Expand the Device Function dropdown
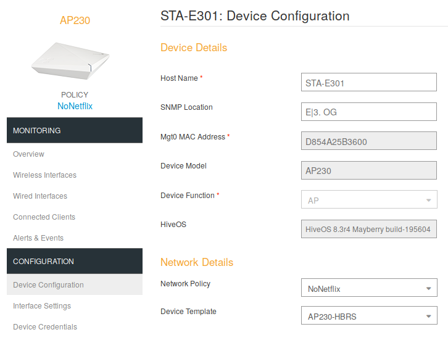 368,200
